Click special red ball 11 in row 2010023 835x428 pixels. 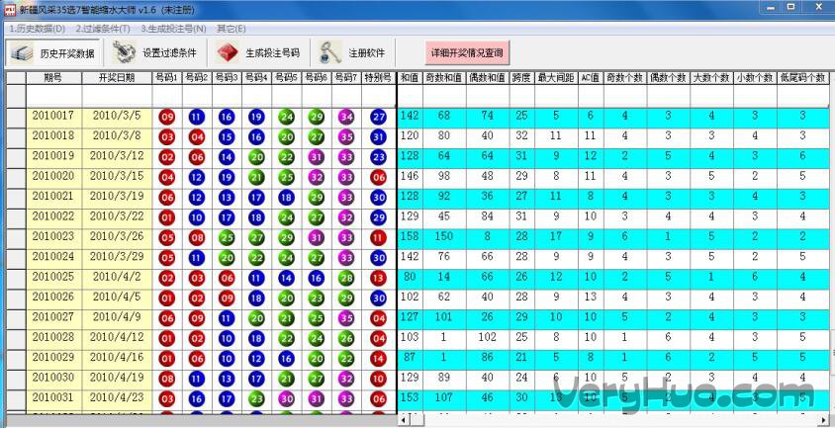tap(378, 238)
